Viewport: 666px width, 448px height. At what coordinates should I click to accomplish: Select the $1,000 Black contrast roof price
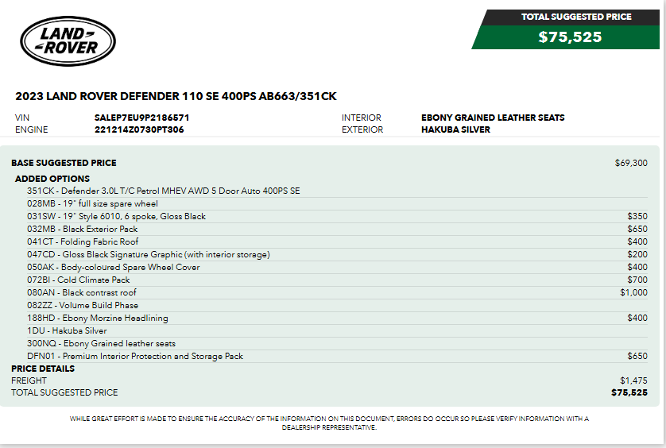tap(633, 293)
